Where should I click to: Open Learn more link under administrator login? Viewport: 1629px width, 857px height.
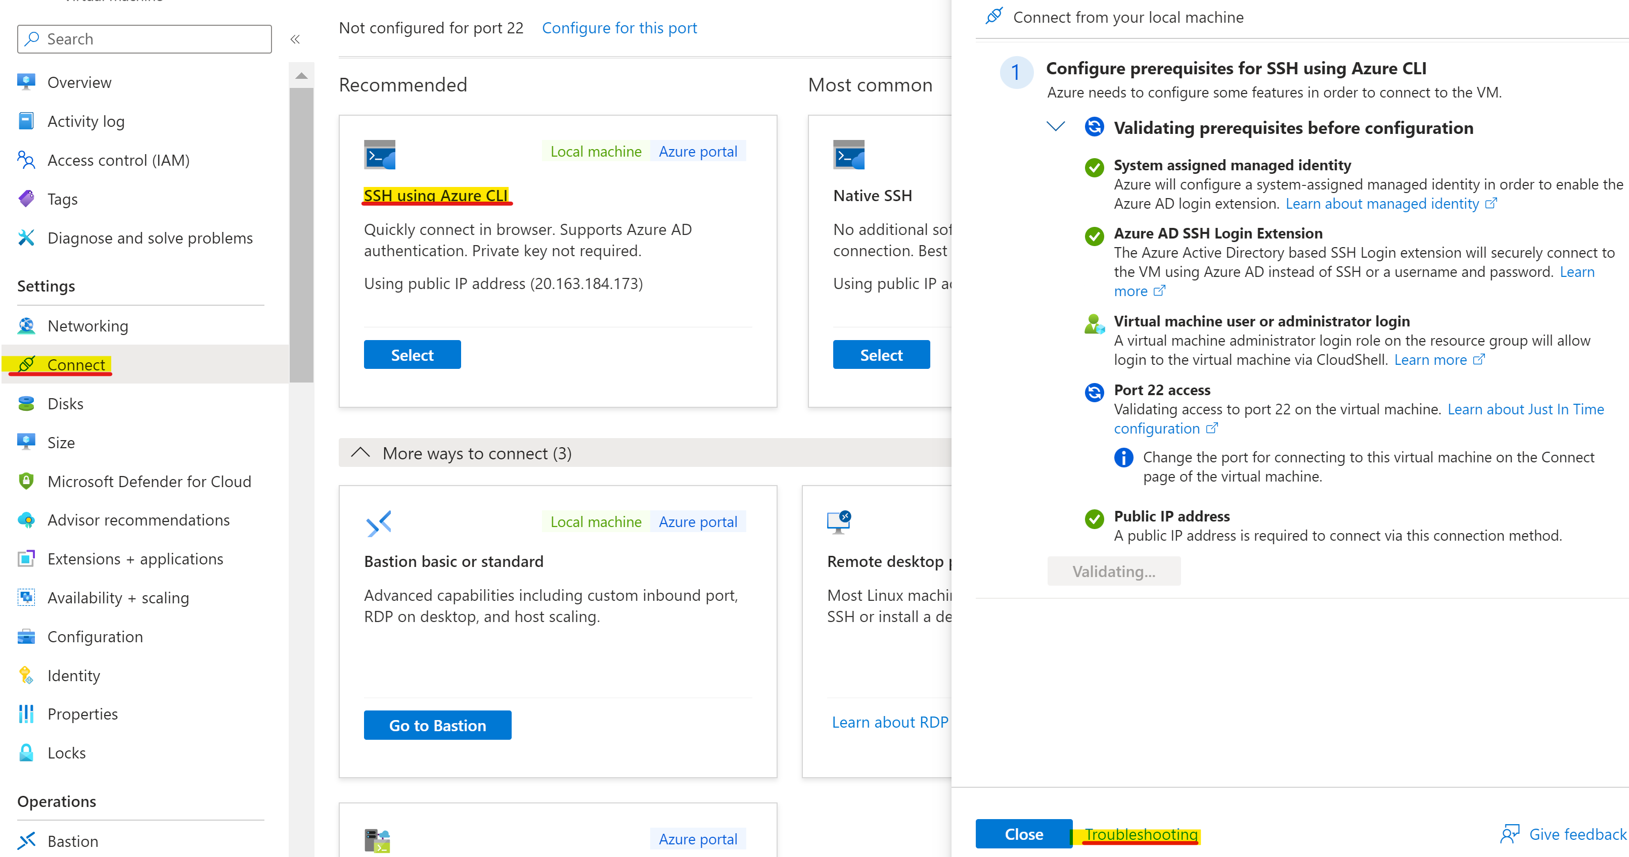1439,360
